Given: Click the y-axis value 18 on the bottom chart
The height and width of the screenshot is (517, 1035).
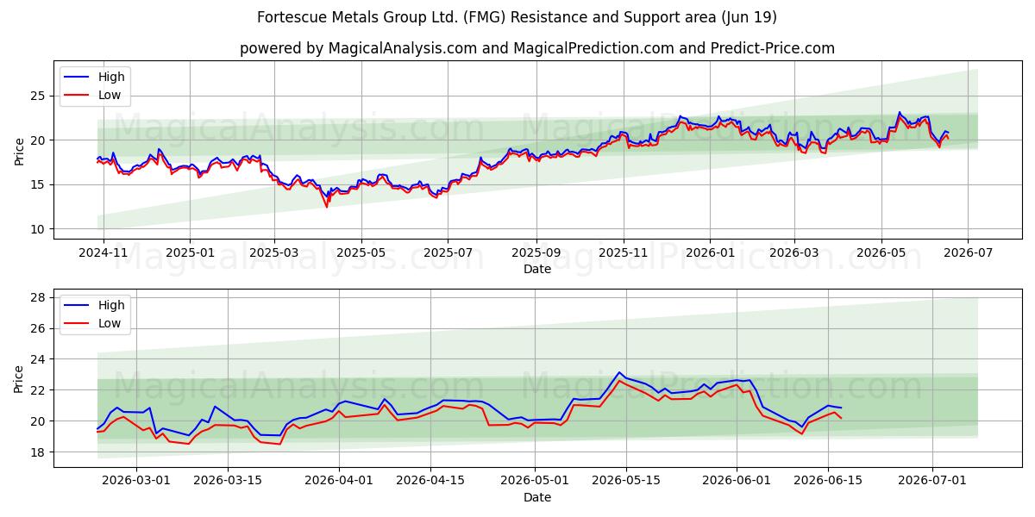Looking at the screenshot, I should point(40,452).
